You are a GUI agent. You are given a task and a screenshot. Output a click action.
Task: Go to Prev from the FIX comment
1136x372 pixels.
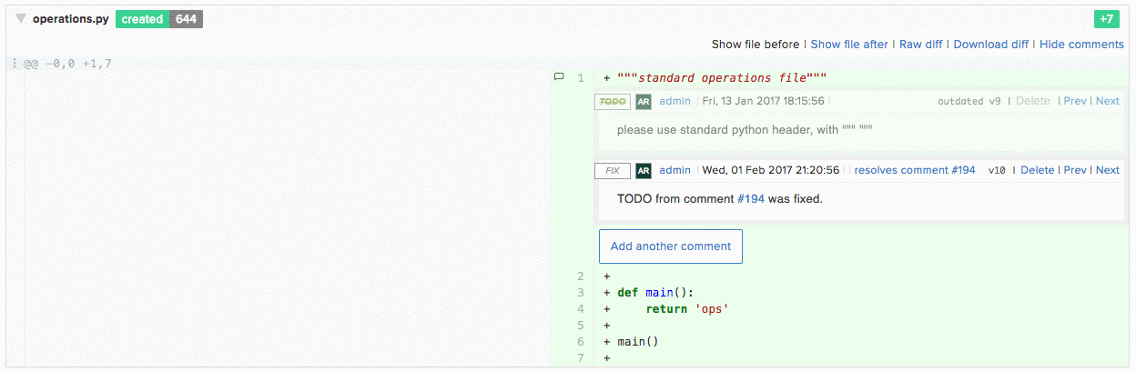1075,170
